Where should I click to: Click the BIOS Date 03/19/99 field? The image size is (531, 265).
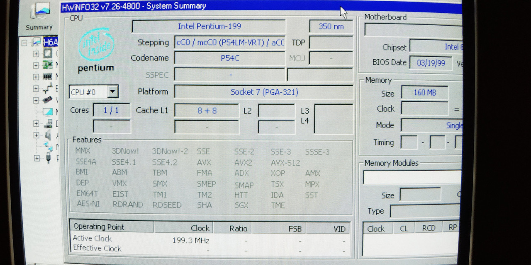coord(431,63)
